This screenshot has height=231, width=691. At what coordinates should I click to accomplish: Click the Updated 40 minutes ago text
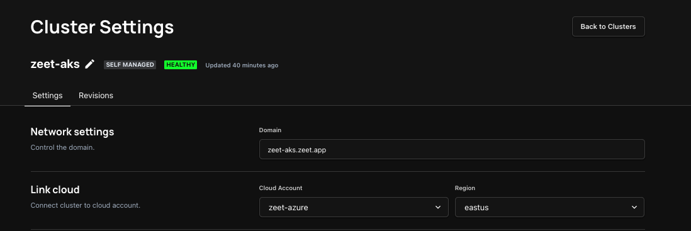tap(242, 65)
